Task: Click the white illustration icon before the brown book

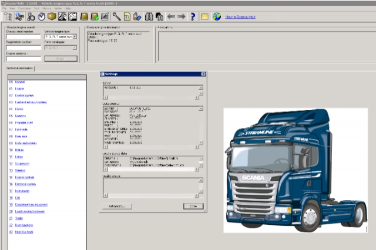Action: pyautogui.click(x=72, y=17)
